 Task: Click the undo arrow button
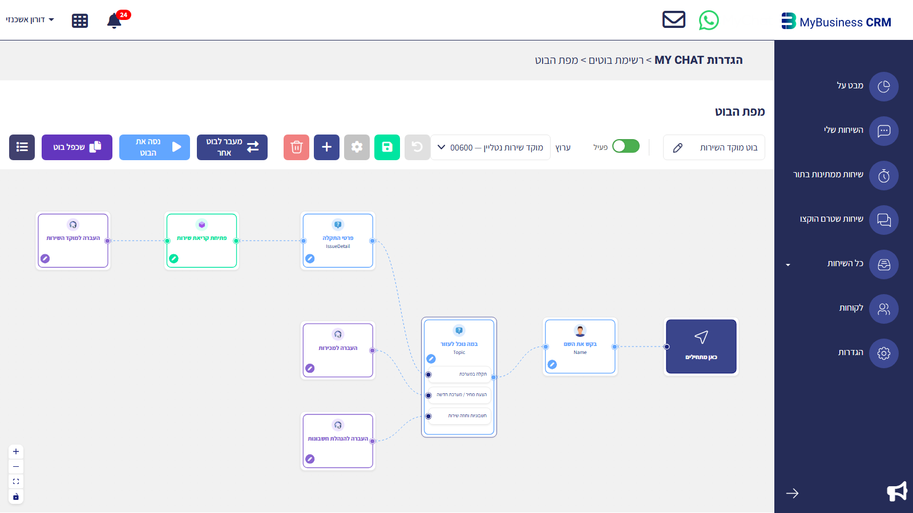[417, 147]
